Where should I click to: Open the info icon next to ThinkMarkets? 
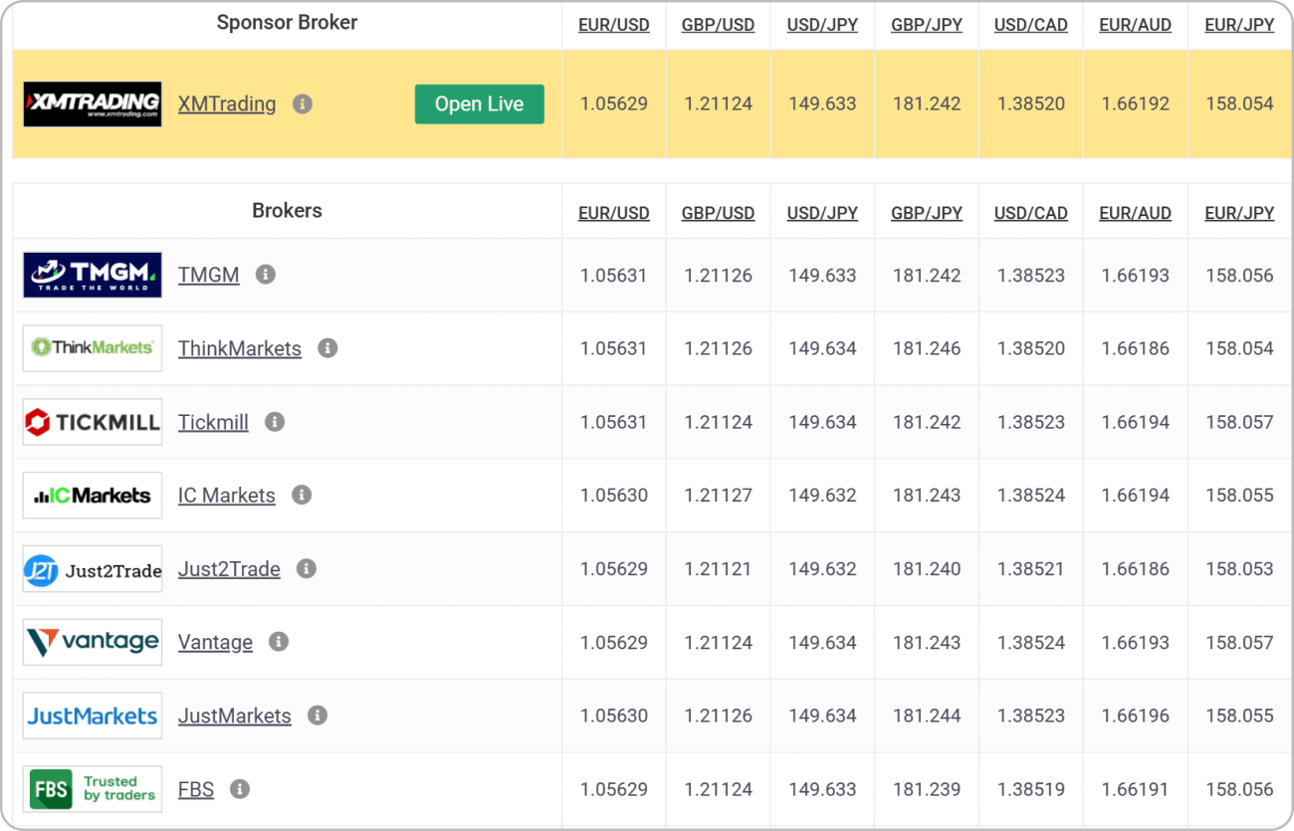[327, 348]
